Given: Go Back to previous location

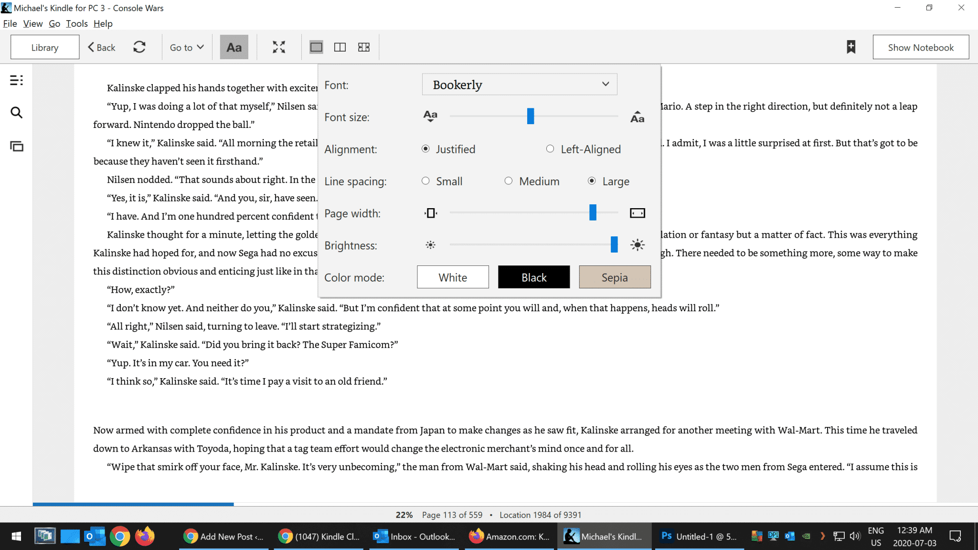Looking at the screenshot, I should [x=101, y=47].
